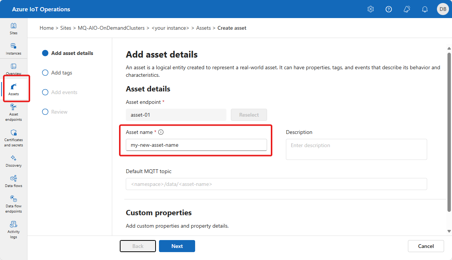Screen dimensions: 452x260
Task: Select the Review step
Action: (x=55, y=112)
